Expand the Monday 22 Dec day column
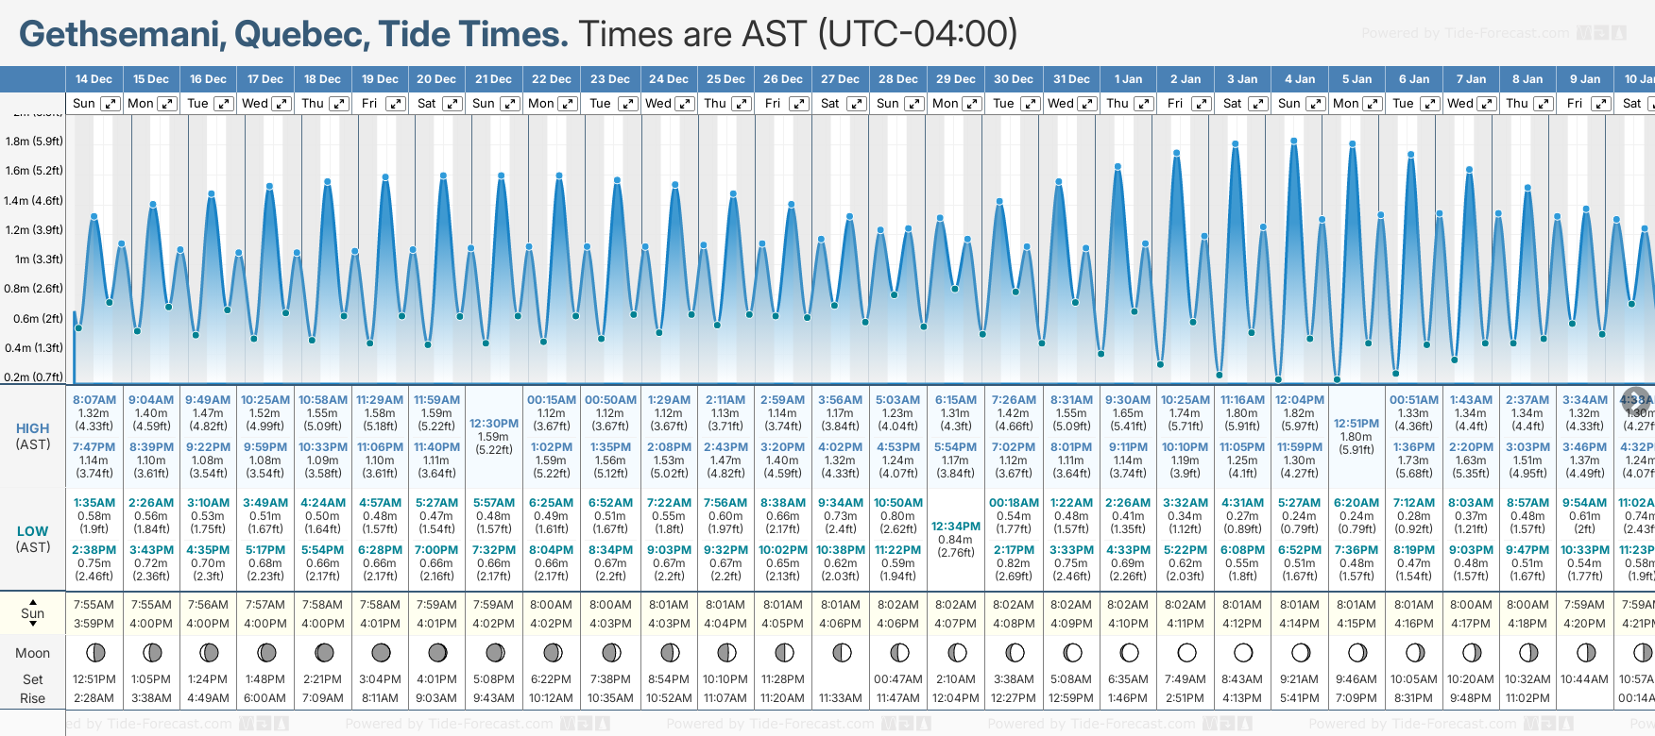 568,104
